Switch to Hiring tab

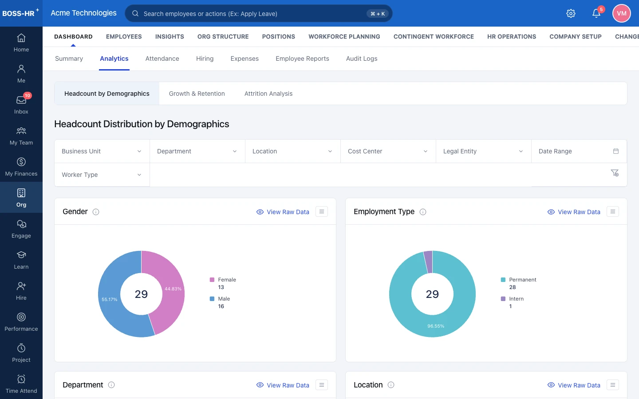[x=205, y=59]
